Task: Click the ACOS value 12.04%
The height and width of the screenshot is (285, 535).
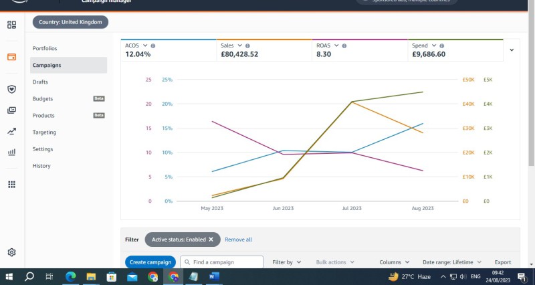Action: 138,54
